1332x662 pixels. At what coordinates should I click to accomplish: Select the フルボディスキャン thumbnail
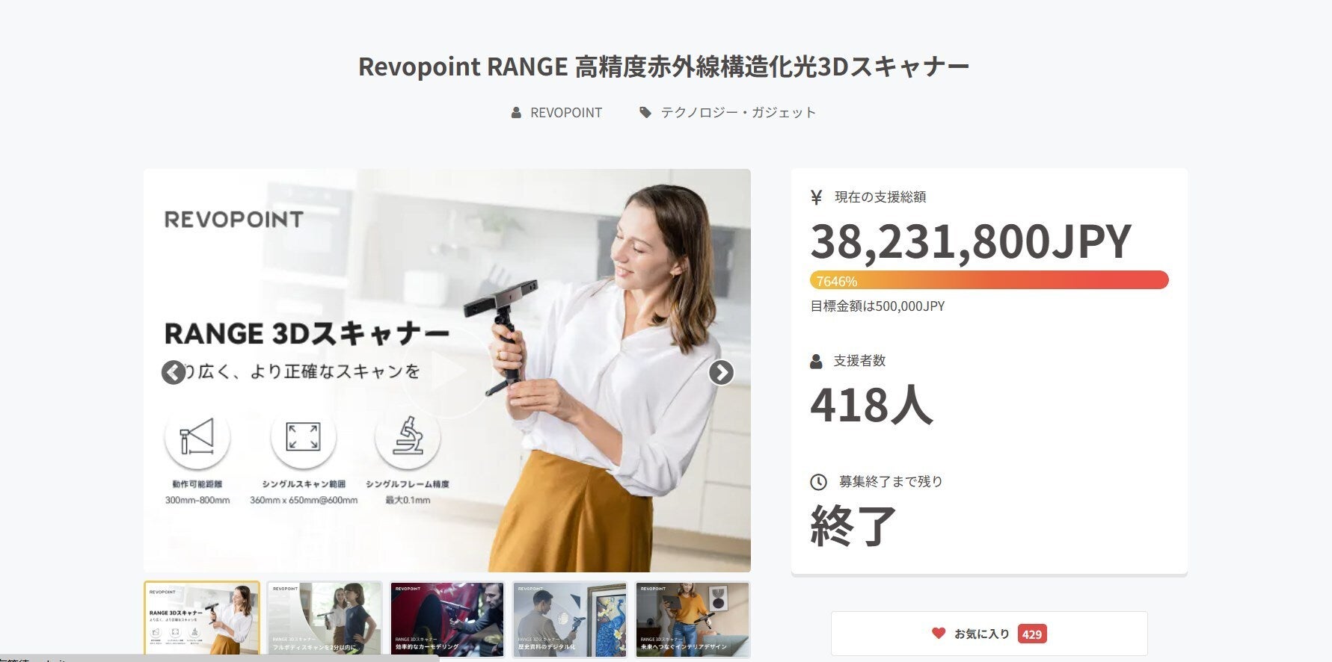click(325, 619)
